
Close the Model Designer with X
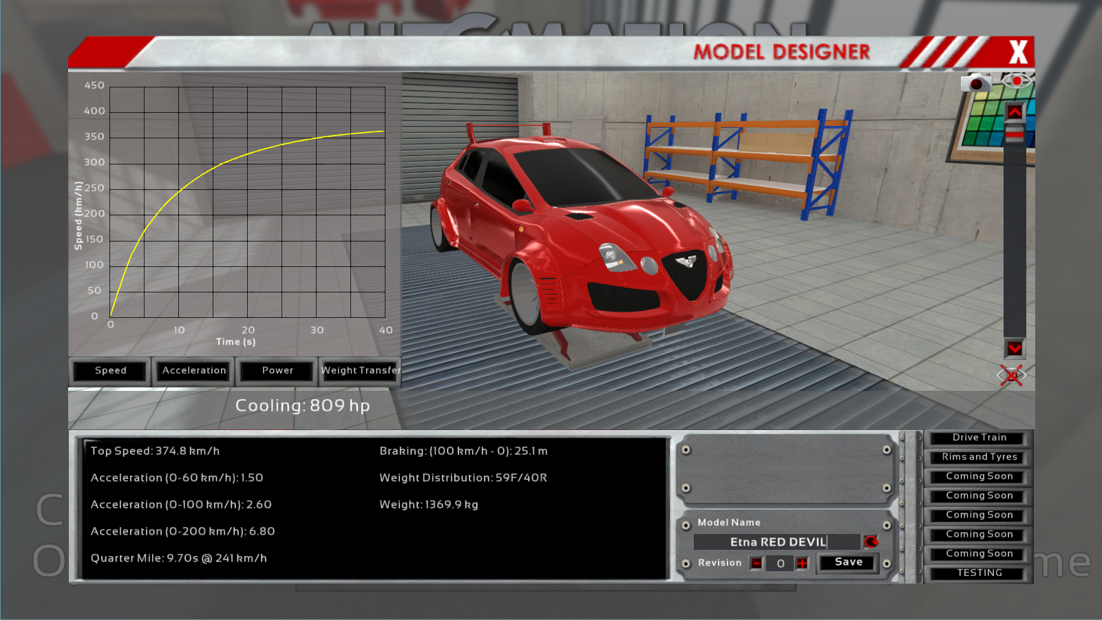pos(1018,52)
